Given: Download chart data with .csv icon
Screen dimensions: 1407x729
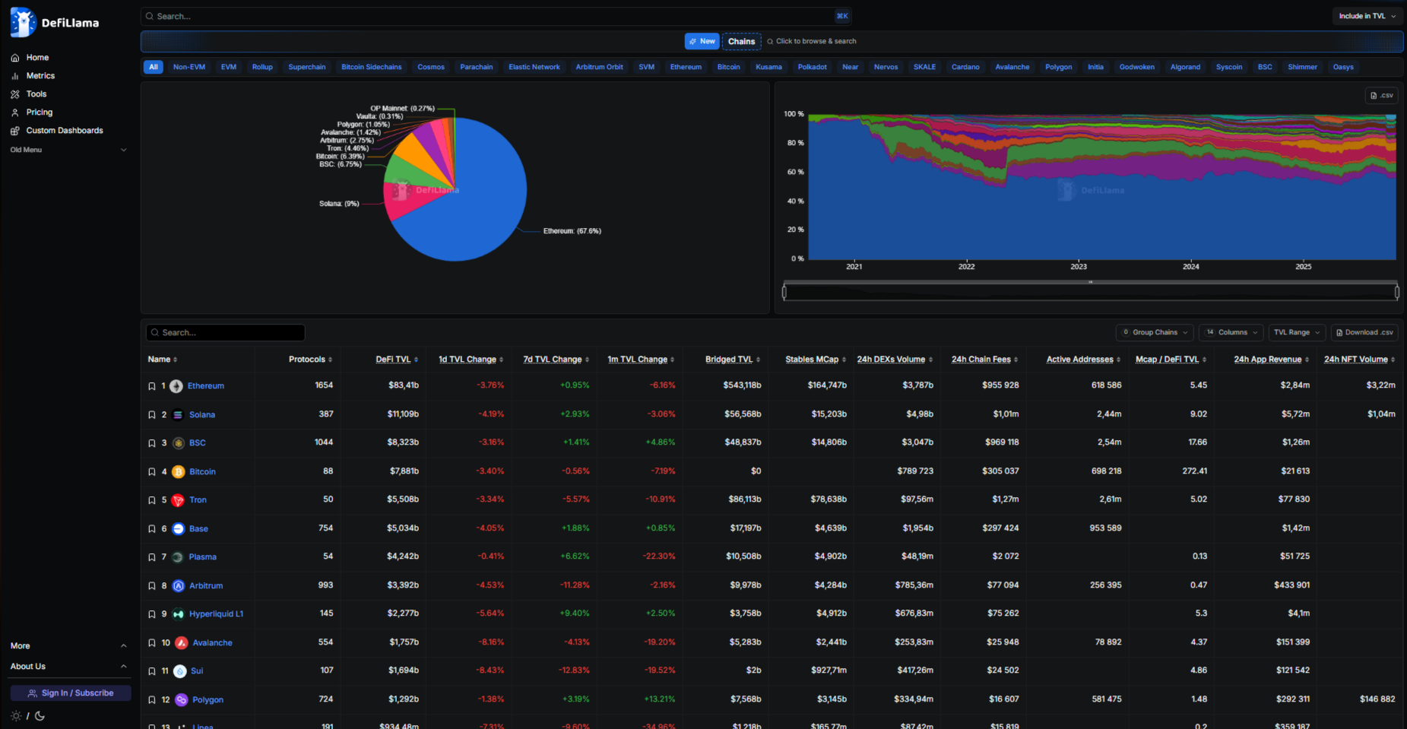Looking at the screenshot, I should (x=1381, y=96).
